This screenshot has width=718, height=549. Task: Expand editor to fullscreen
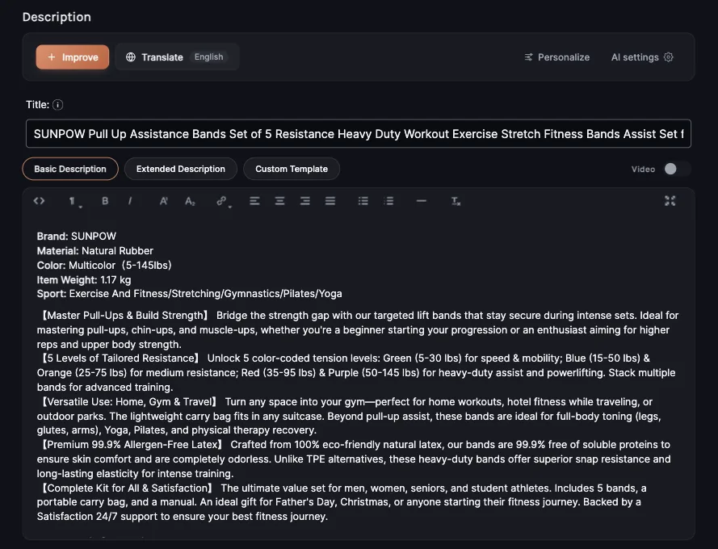tap(670, 201)
